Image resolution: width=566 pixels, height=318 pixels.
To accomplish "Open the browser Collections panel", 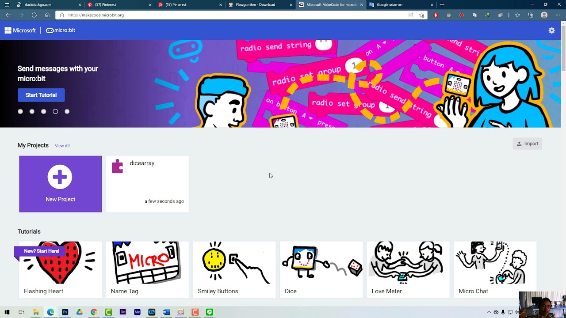I will coord(531,15).
